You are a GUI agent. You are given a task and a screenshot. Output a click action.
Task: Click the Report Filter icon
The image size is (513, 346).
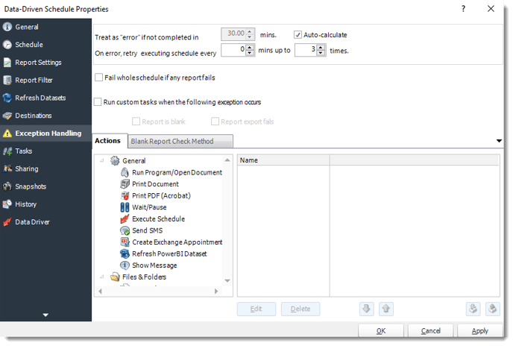[7, 81]
